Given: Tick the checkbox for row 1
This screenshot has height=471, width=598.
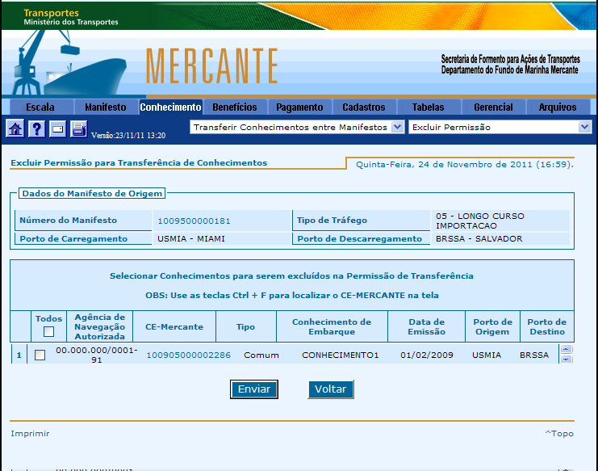Looking at the screenshot, I should 40,355.
